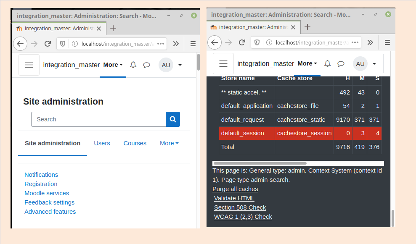This screenshot has height=244, width=416.
Task: Reload page in left browser window
Action: pyautogui.click(x=48, y=44)
